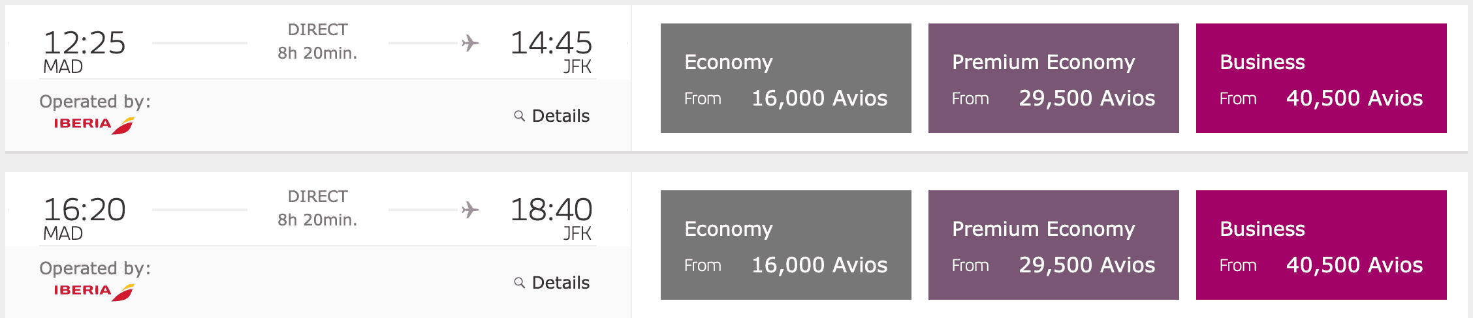The image size is (1473, 318).
Task: Click the 12:25 MAD departure time
Action: point(84,43)
